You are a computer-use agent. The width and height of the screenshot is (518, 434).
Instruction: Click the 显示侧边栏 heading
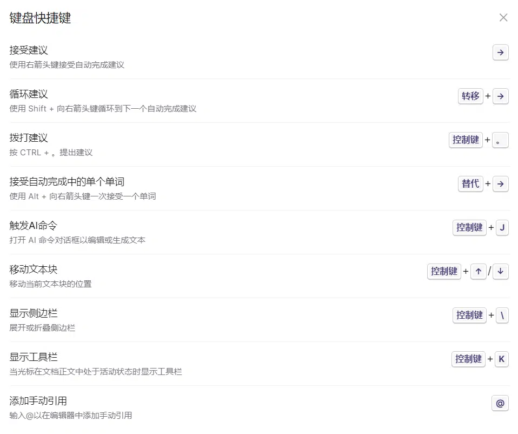coord(34,313)
